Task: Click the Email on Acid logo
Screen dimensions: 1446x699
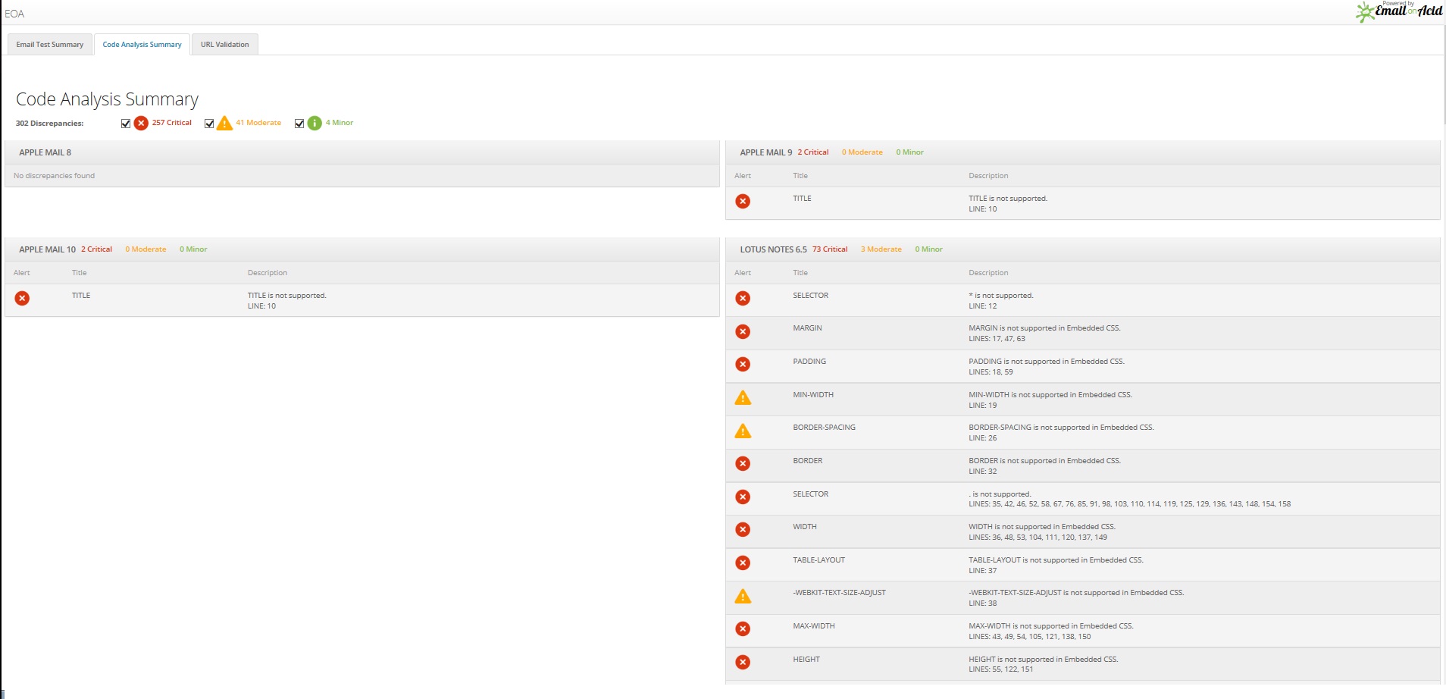Action: (x=1399, y=11)
